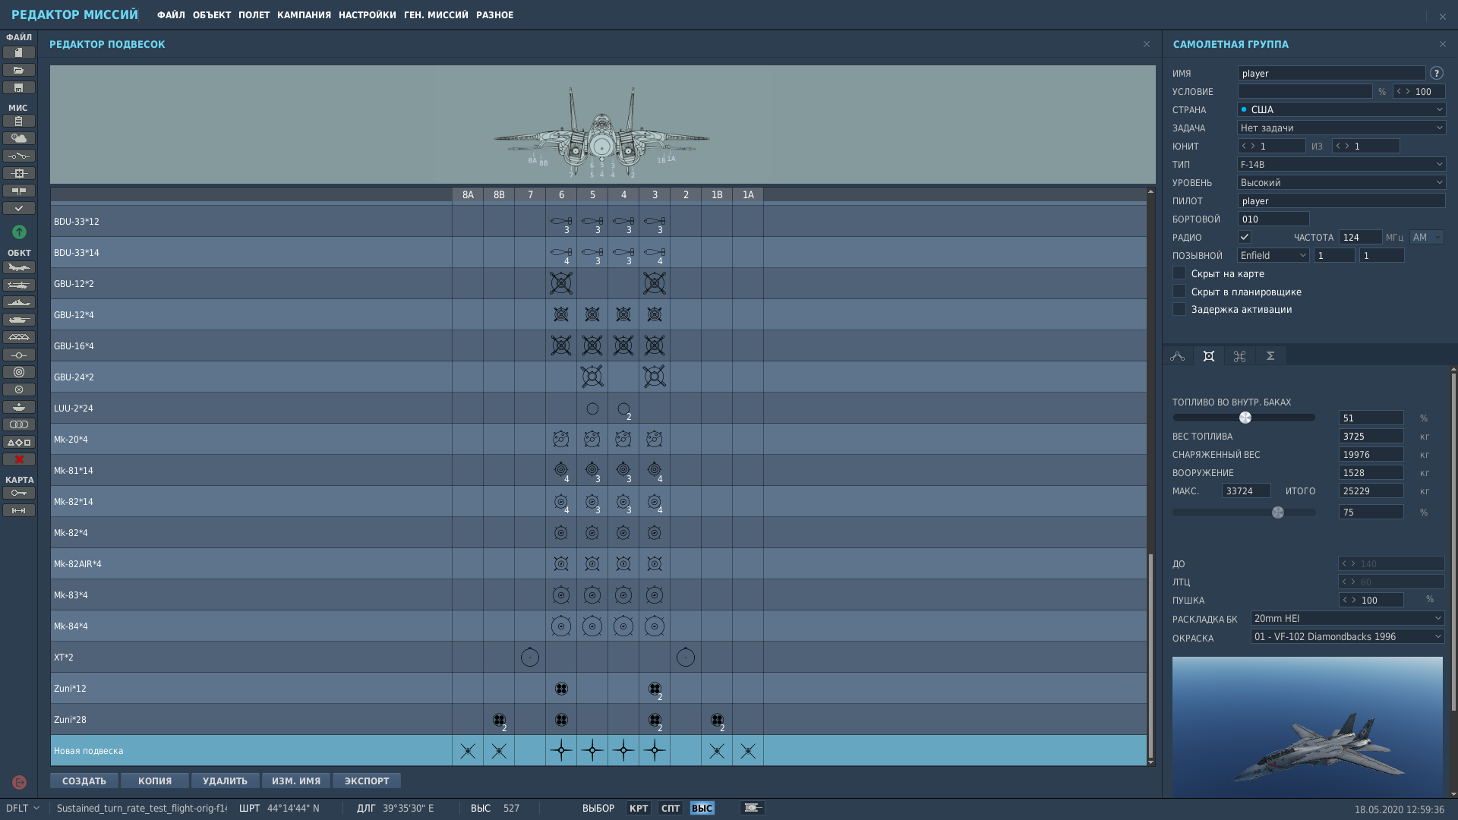1458x820 pixels.
Task: Click the СОЗДАТЬ button
Action: pos(84,781)
